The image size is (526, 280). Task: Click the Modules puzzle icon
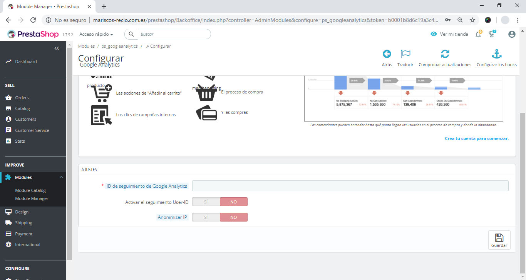[x=8, y=177]
